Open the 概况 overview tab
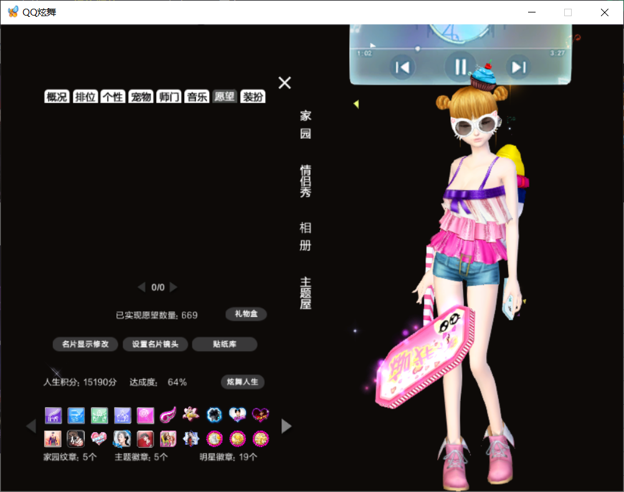Image resolution: width=624 pixels, height=492 pixels. tap(57, 97)
